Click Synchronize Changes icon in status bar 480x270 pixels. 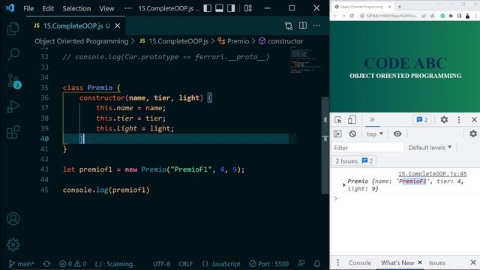46,263
